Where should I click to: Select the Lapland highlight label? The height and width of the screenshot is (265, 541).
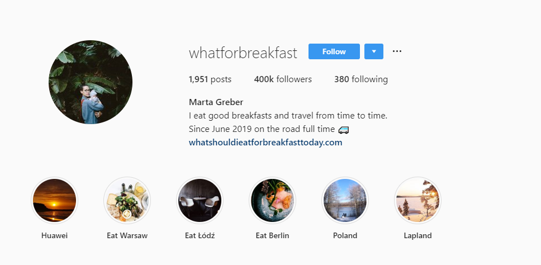pos(417,235)
